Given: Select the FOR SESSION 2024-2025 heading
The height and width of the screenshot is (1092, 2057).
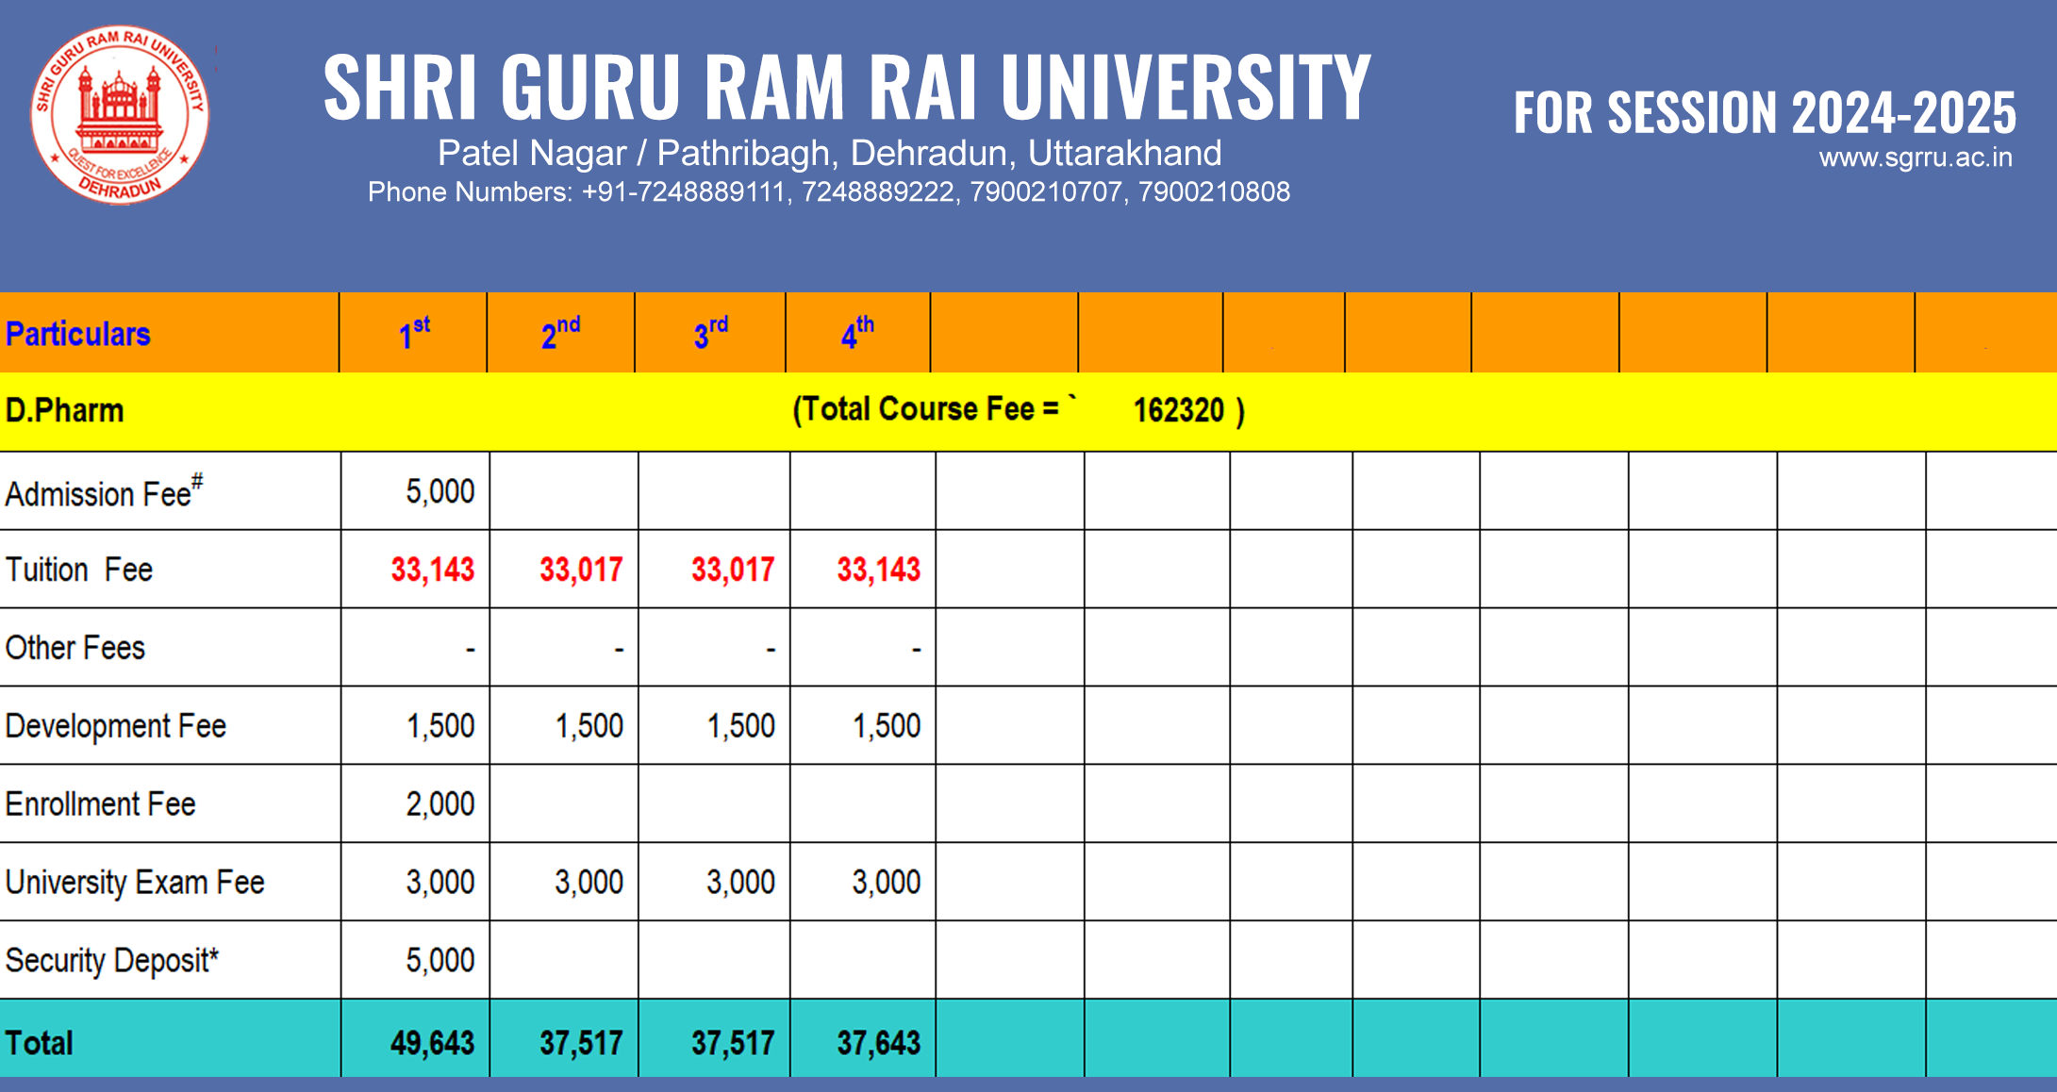Looking at the screenshot, I should point(1765,113).
